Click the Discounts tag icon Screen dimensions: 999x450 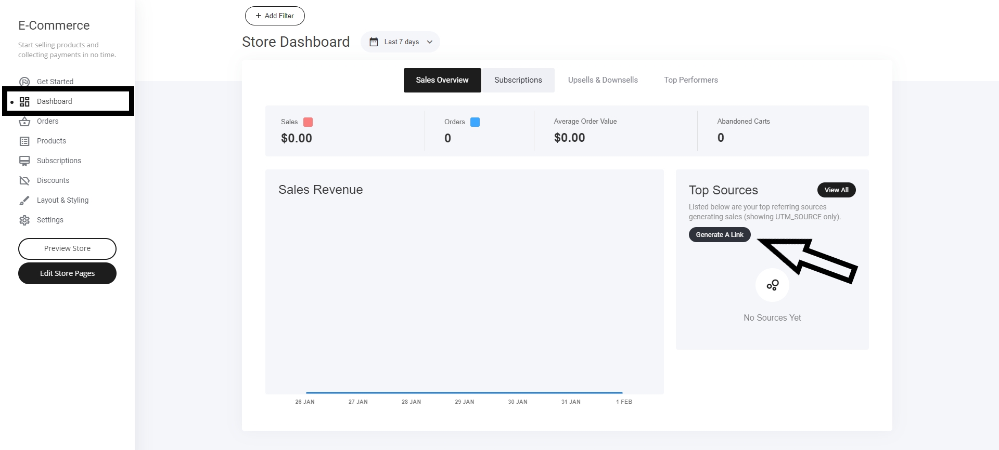(24, 181)
